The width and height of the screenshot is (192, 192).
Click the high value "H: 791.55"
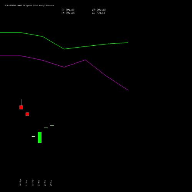pyautogui.click(x=99, y=10)
